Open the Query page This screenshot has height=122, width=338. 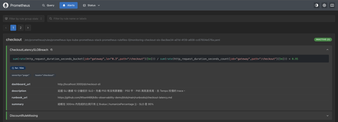pyautogui.click(x=48, y=5)
